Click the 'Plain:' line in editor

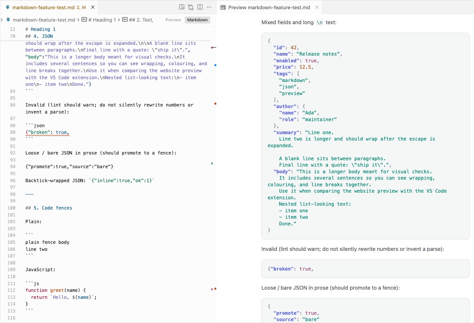click(33, 222)
